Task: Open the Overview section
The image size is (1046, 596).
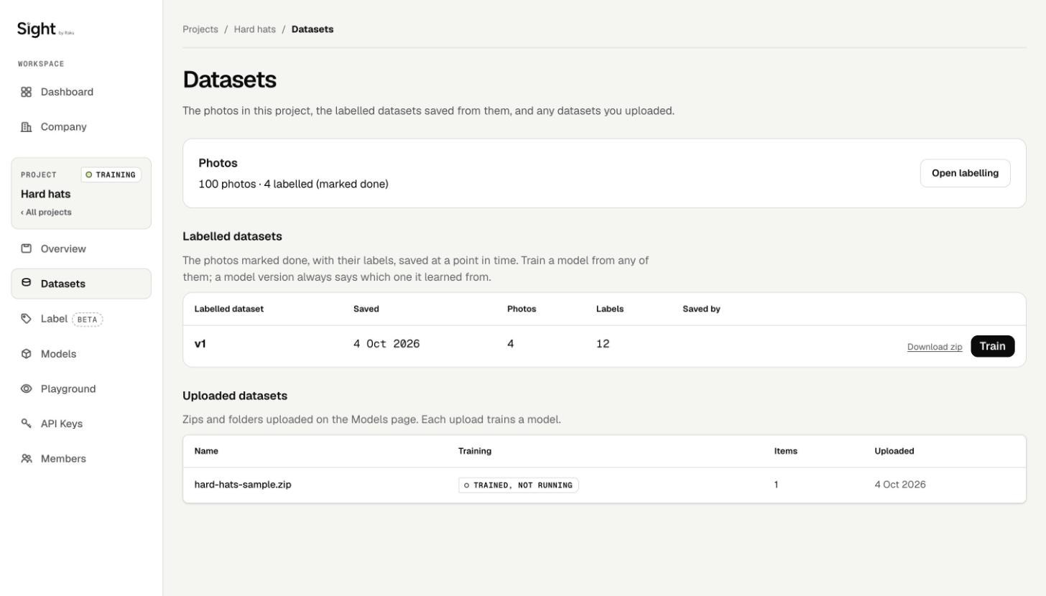Action: tap(81, 249)
